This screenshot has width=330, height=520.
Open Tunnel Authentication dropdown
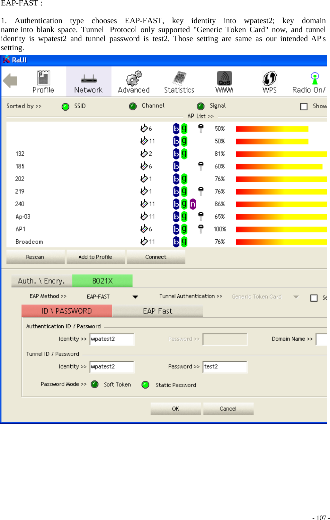[296, 297]
